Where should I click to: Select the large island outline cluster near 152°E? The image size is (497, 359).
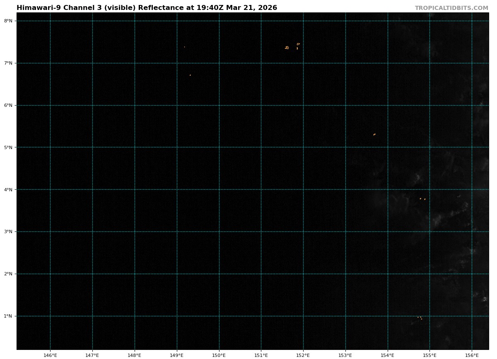tap(292, 47)
